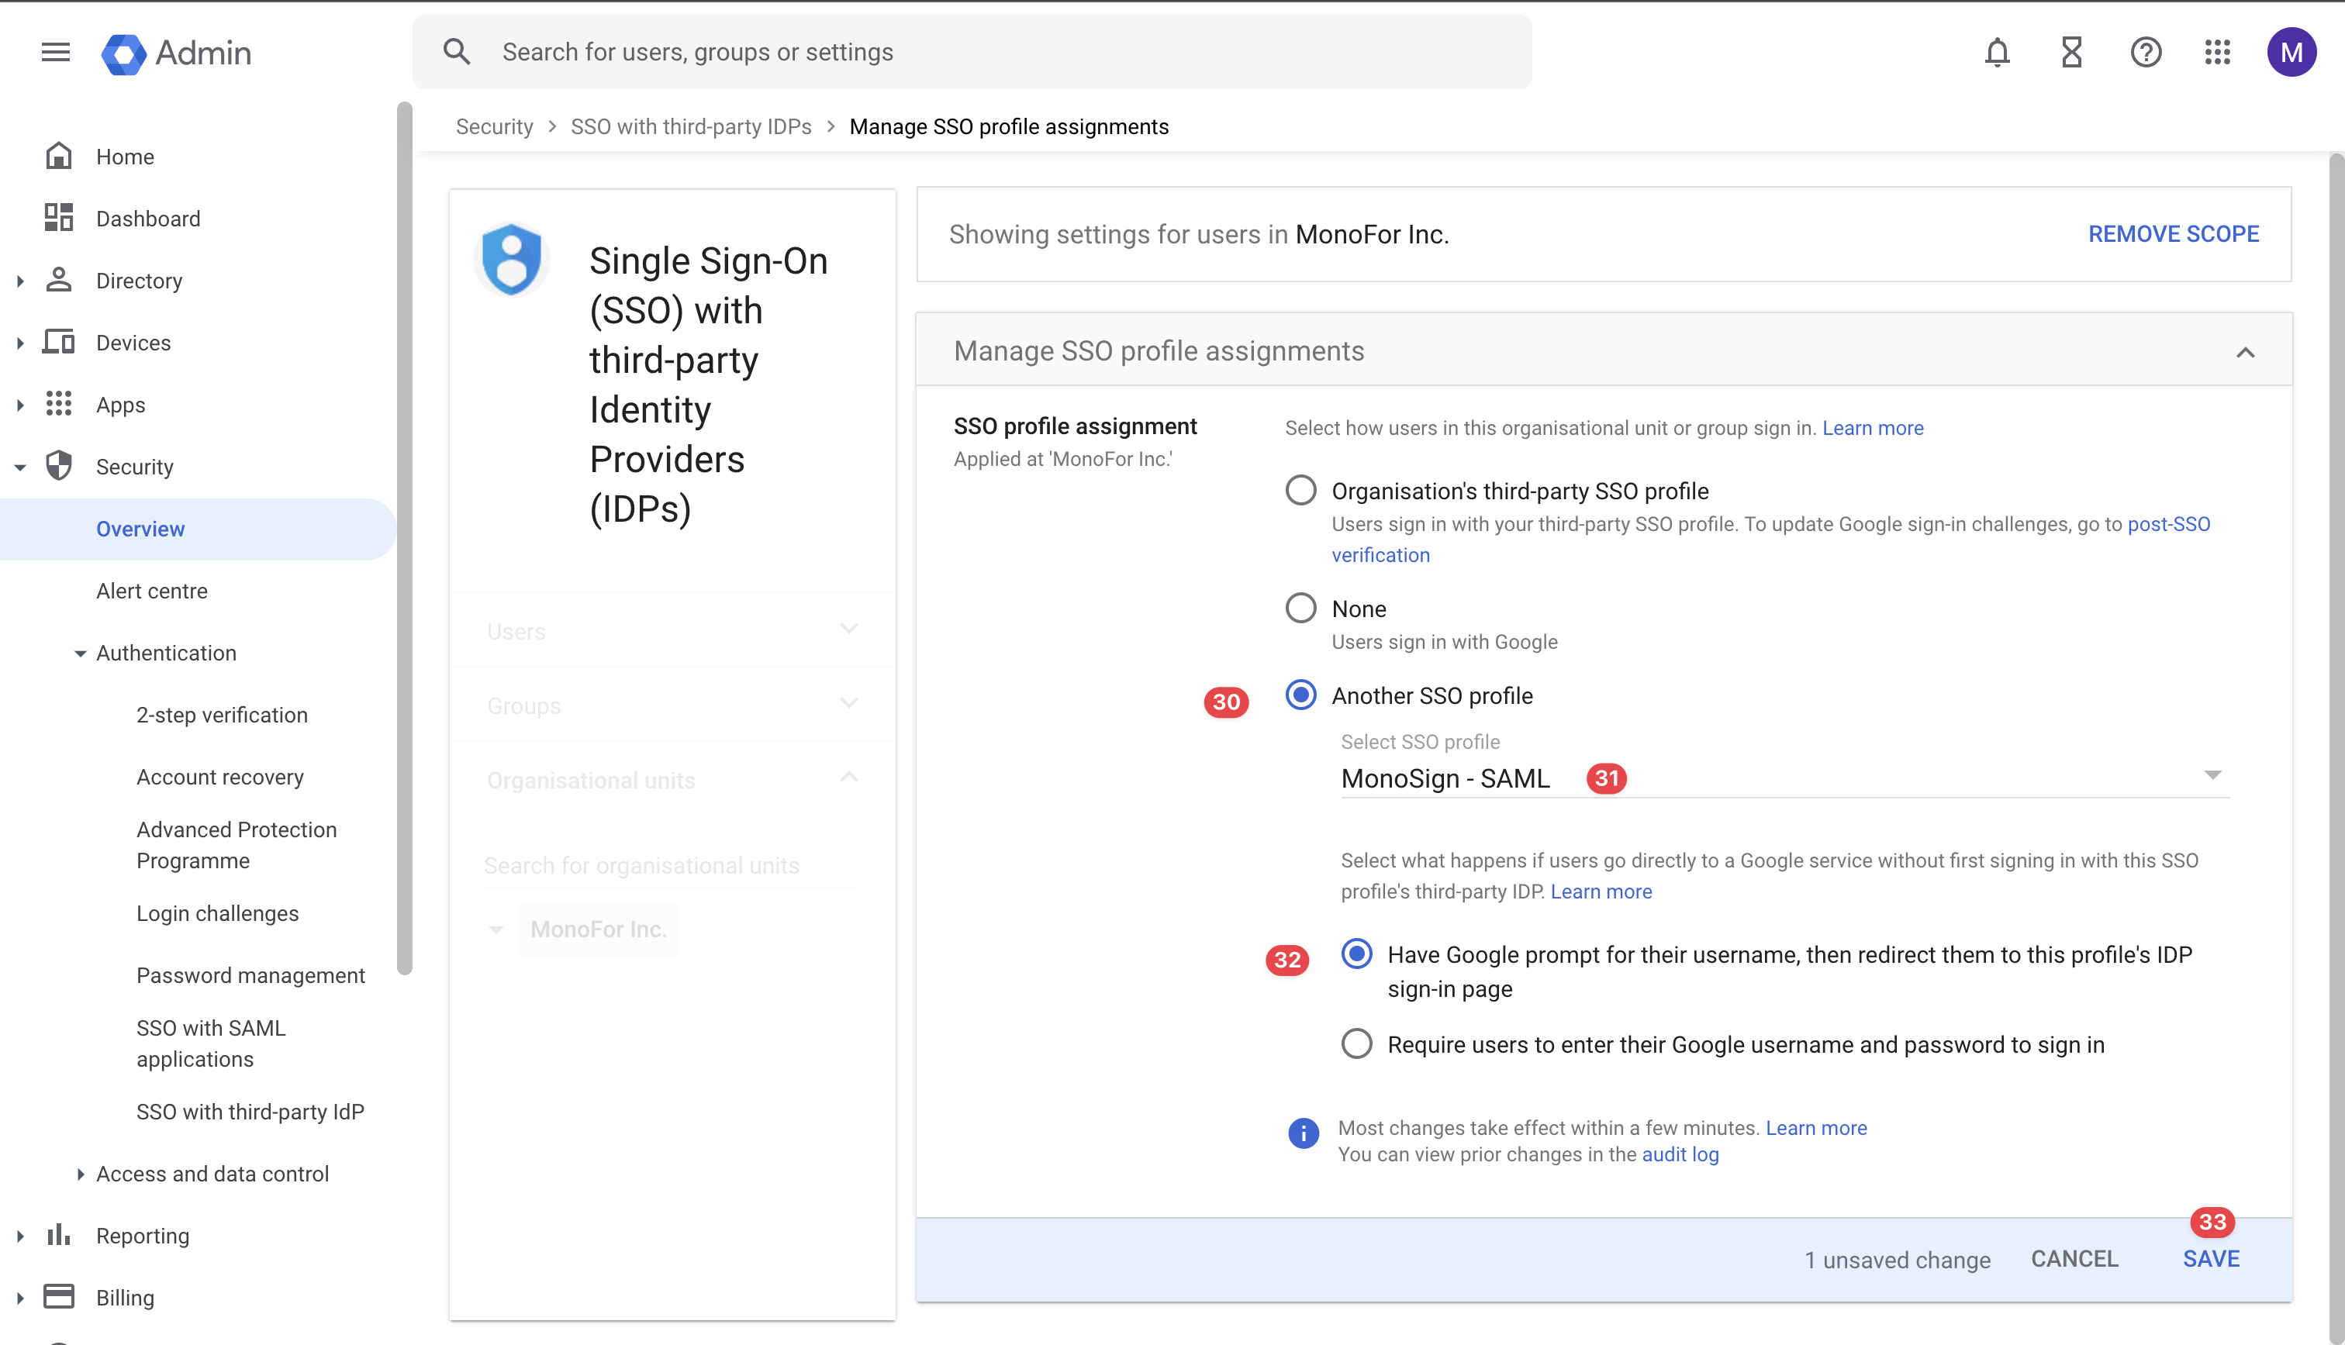Image resolution: width=2345 pixels, height=1345 pixels.
Task: Select the None sign-in option
Action: coord(1301,608)
